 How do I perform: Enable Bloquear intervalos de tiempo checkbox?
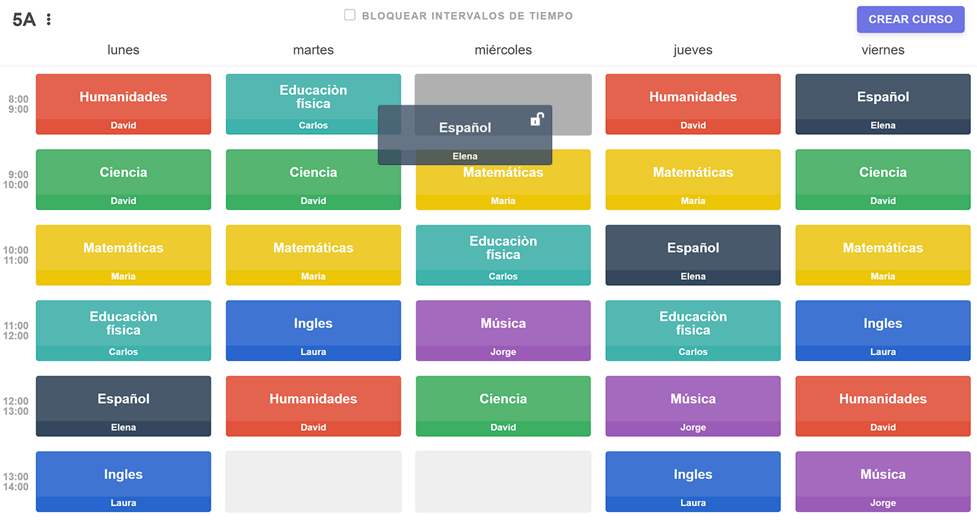(350, 15)
